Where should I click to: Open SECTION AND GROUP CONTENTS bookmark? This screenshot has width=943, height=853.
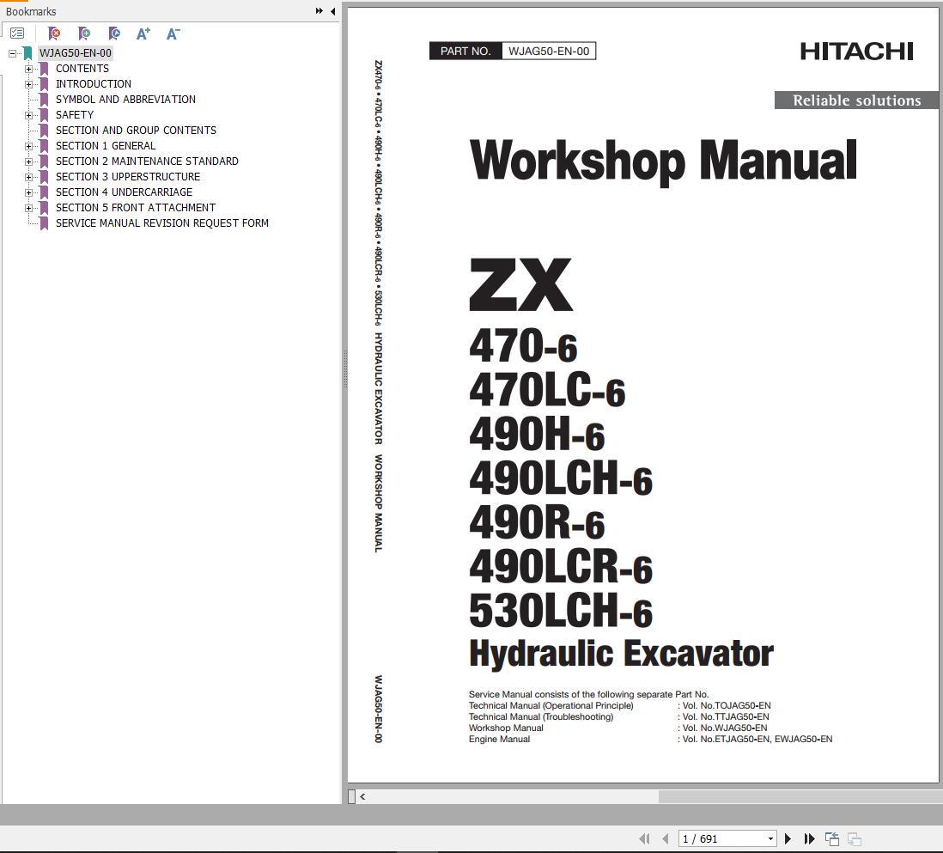point(136,130)
